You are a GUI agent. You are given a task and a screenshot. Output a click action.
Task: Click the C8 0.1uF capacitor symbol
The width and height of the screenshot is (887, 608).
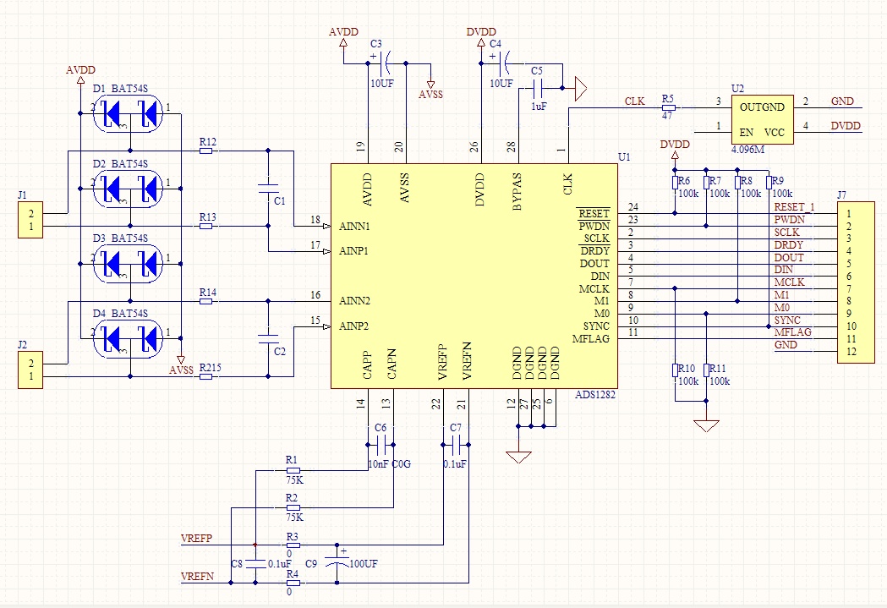[x=255, y=563]
